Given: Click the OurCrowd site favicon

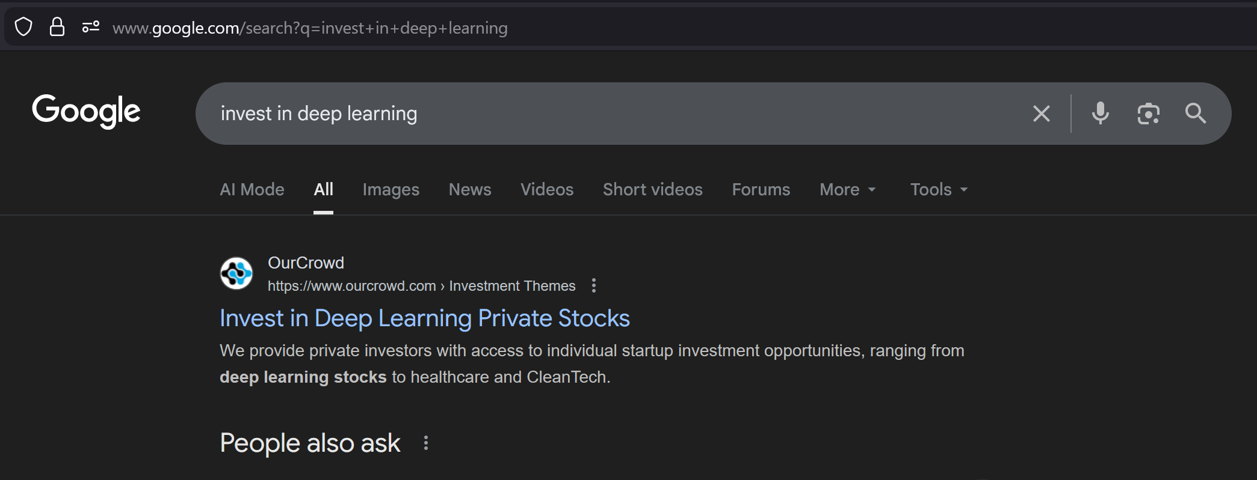Looking at the screenshot, I should [x=236, y=273].
